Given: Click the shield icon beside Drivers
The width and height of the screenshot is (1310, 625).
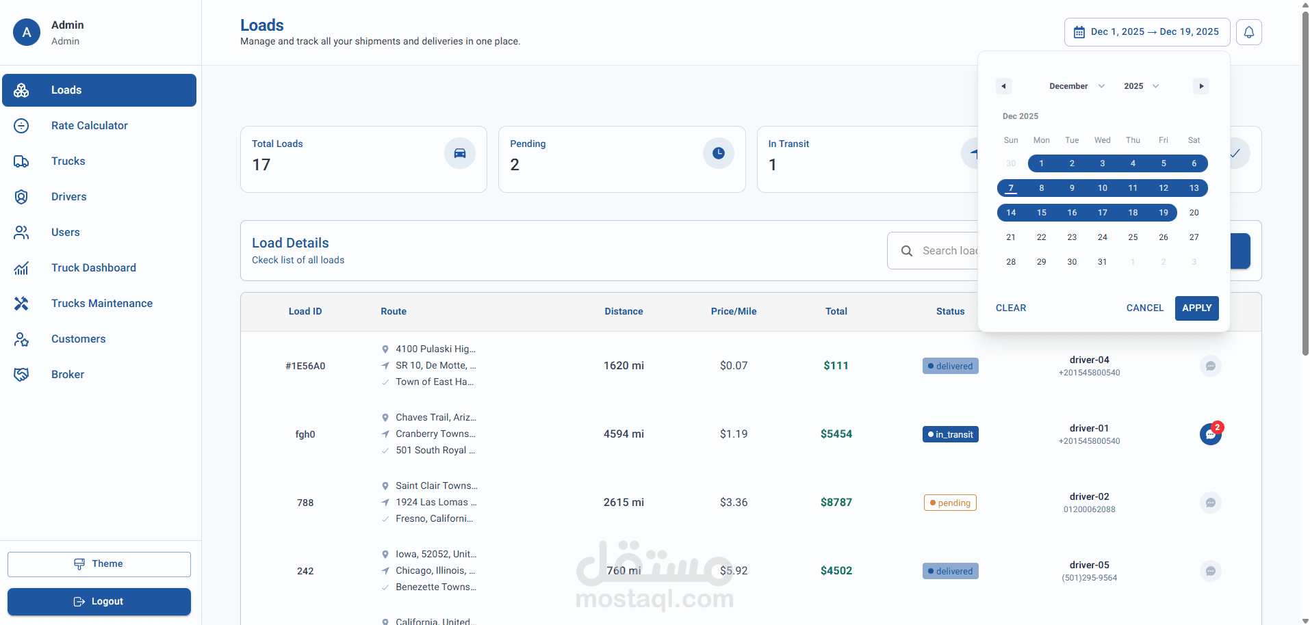Looking at the screenshot, I should pyautogui.click(x=21, y=197).
